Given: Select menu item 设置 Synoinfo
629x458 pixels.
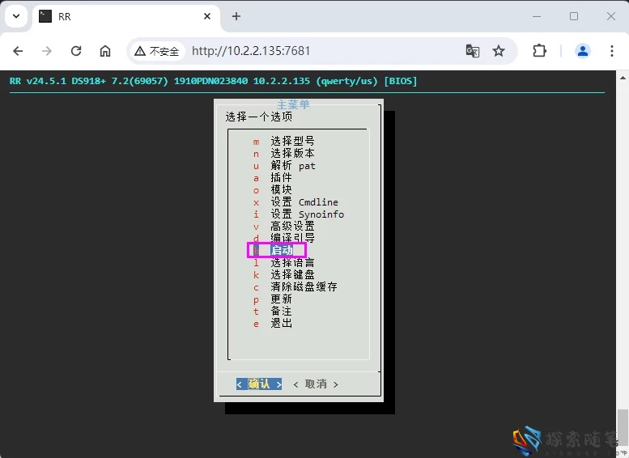Looking at the screenshot, I should pos(299,214).
